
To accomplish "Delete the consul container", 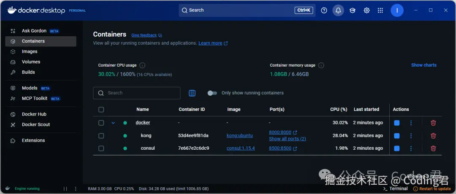I will coord(433,148).
